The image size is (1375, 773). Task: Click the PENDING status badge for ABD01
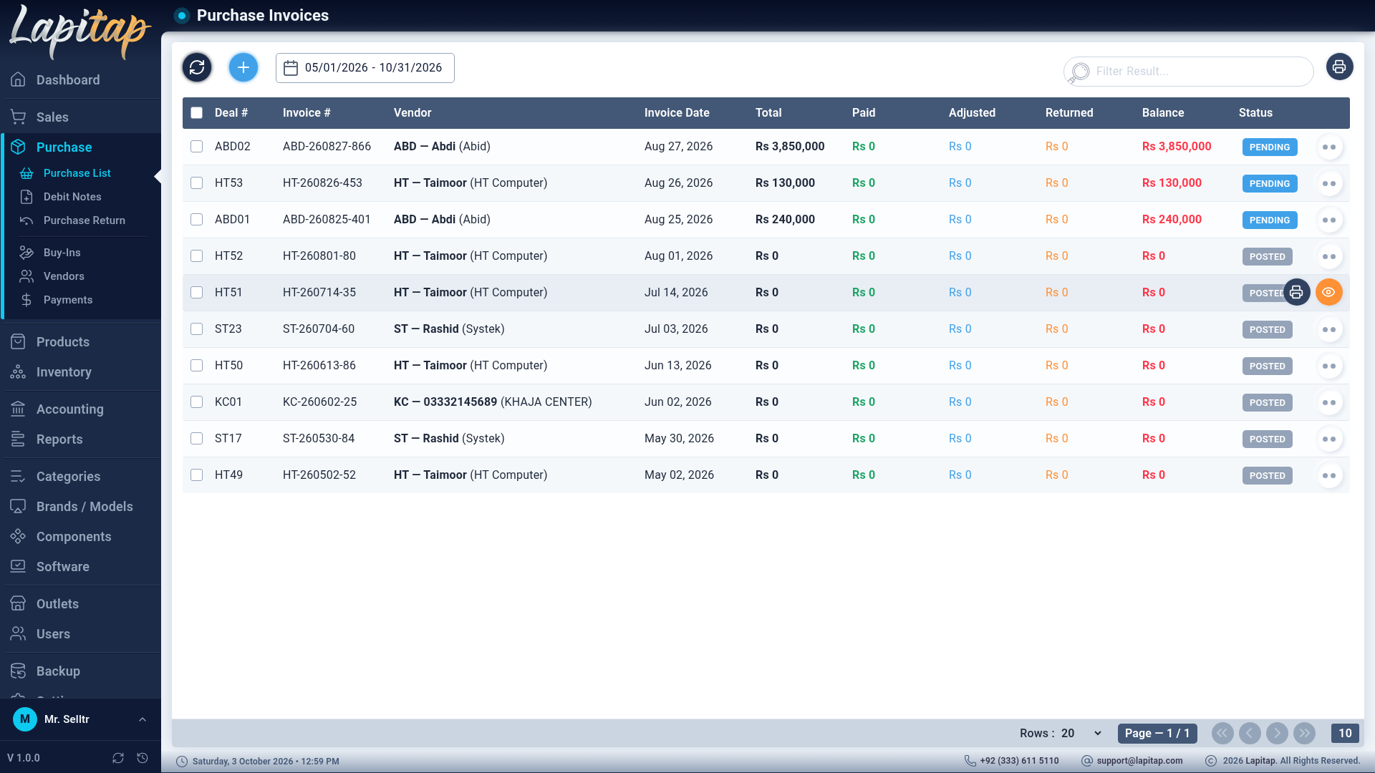(x=1270, y=220)
